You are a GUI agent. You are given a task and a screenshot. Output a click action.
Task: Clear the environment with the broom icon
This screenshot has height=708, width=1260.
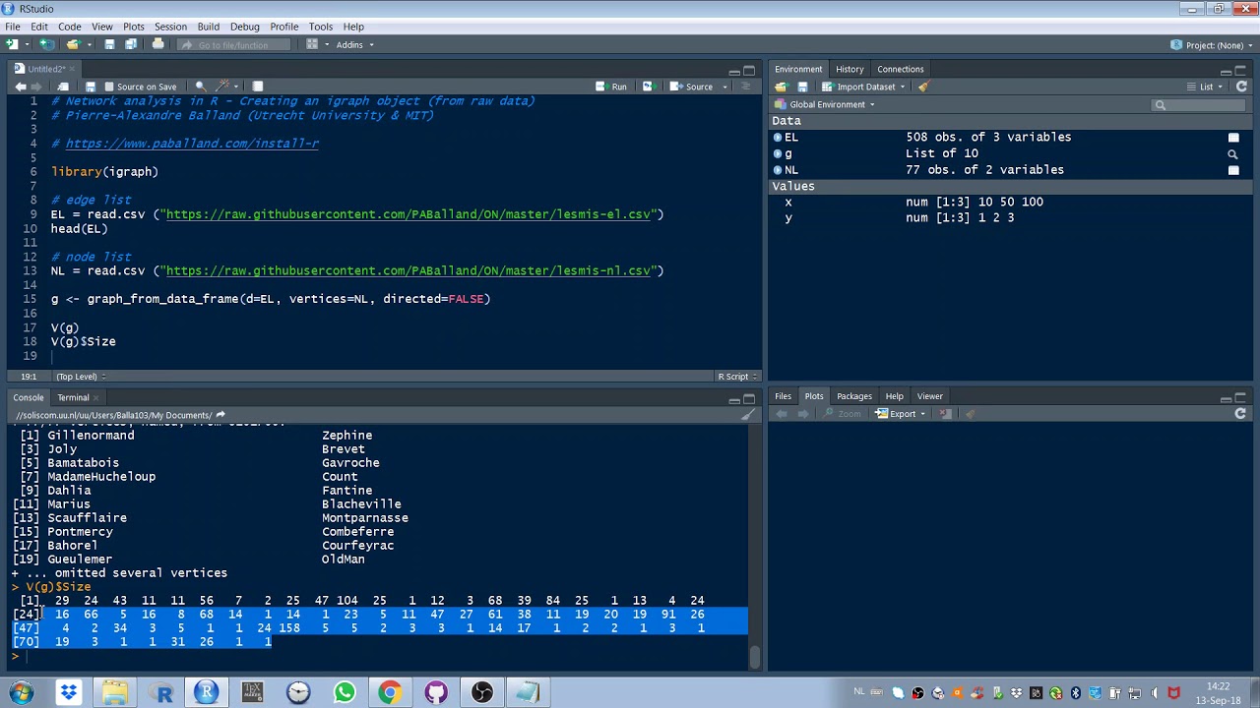point(923,87)
